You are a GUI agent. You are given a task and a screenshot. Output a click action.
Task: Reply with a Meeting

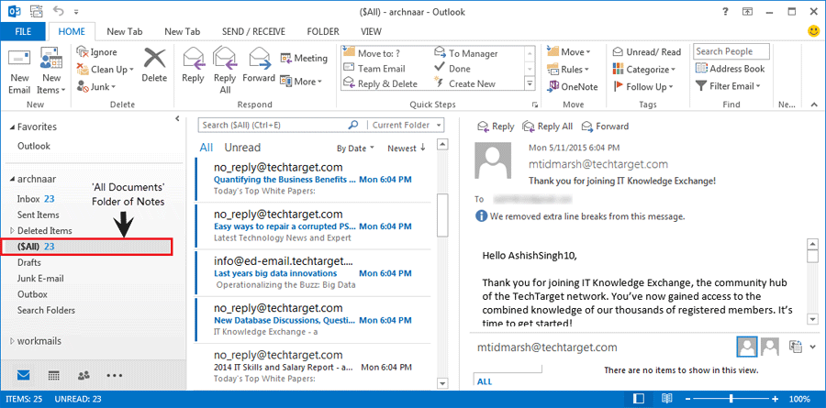304,58
